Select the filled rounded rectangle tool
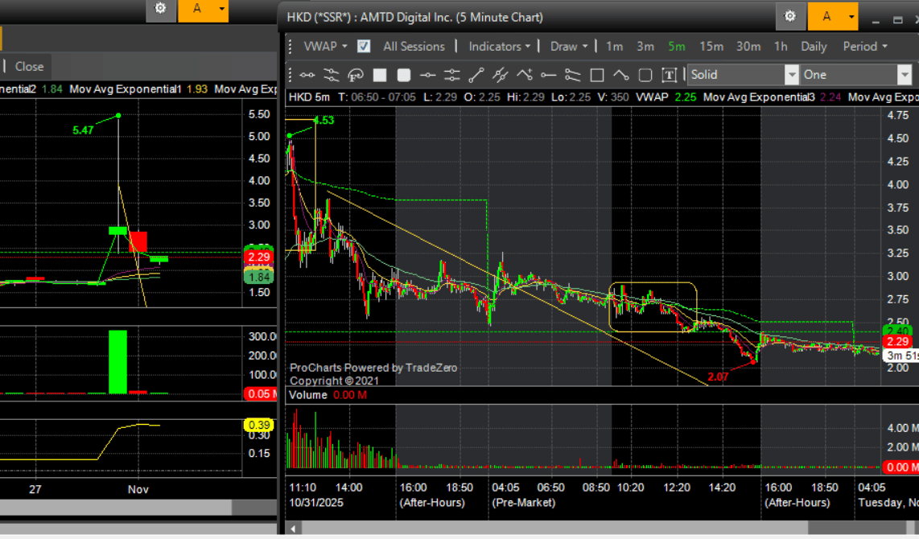 pos(404,75)
